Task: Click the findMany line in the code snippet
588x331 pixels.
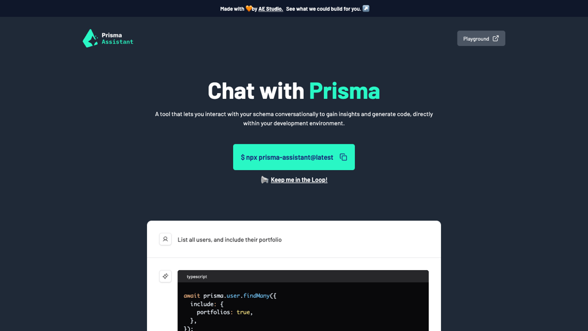Action: pos(230,295)
